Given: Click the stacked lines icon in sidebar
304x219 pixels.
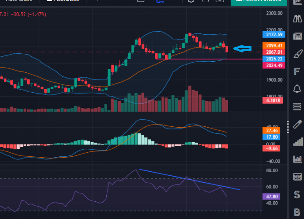Looking at the screenshot, I should (x=297, y=106).
